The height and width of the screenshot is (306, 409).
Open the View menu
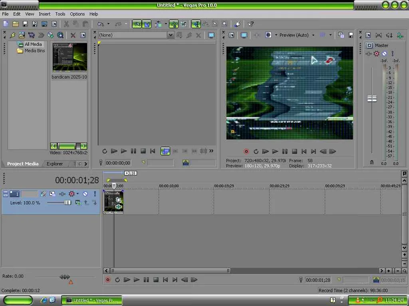pos(30,14)
